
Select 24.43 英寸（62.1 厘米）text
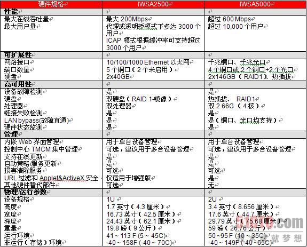tap(141, 221)
